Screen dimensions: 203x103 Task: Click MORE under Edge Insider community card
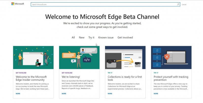click(x=18, y=94)
